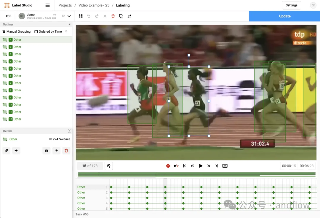Open the Settings button
This screenshot has width=320, height=218.
point(292,5)
